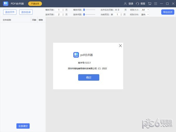The height and width of the screenshot is (132, 176).
Task: Click the 版本号:1.0.3.1 text
Action: click(x=84, y=63)
